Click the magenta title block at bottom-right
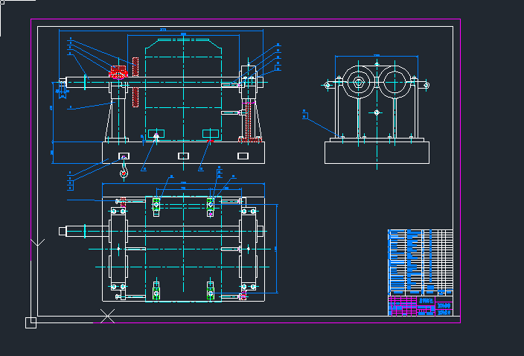The image size is (524, 356). pos(420,305)
